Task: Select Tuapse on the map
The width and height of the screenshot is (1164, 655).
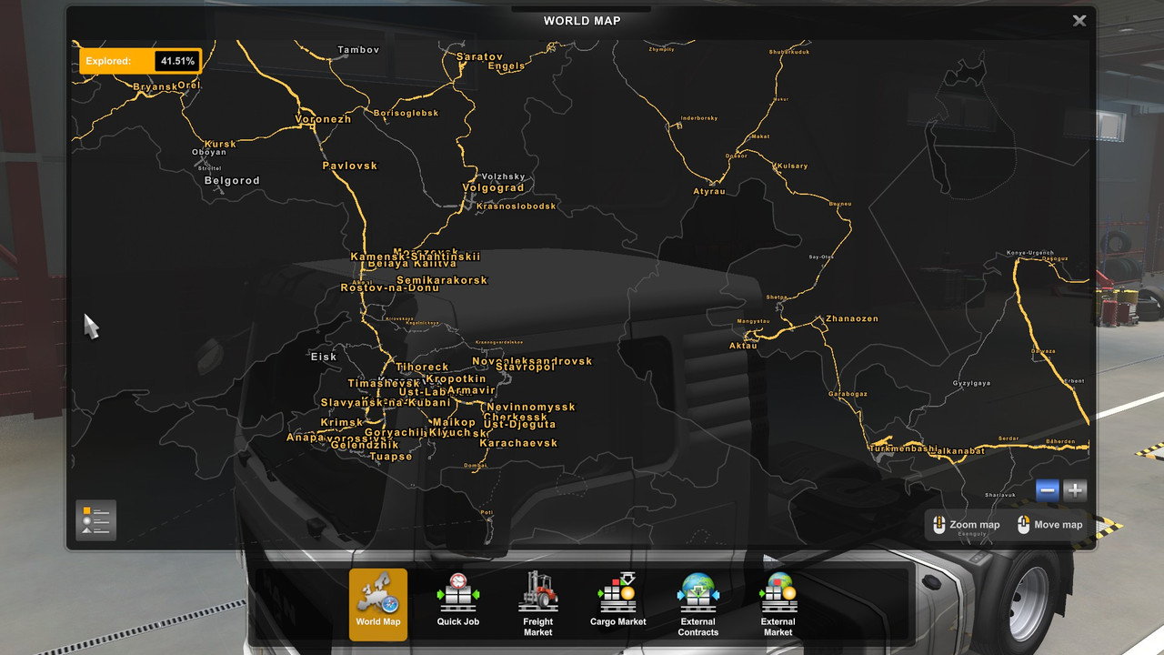Action: tap(391, 457)
